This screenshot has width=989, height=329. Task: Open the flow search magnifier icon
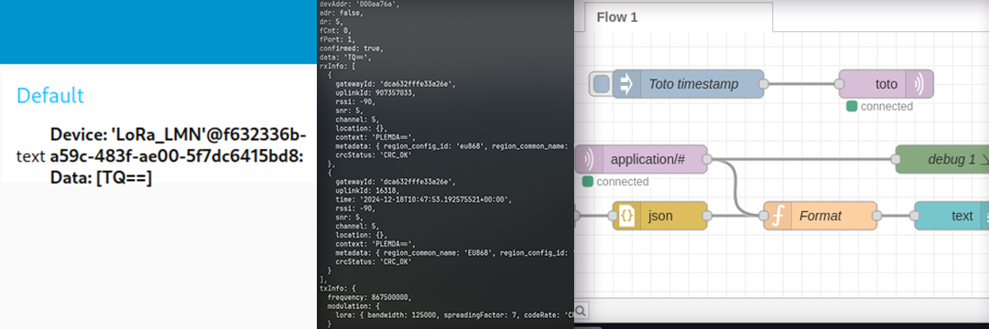point(581,310)
